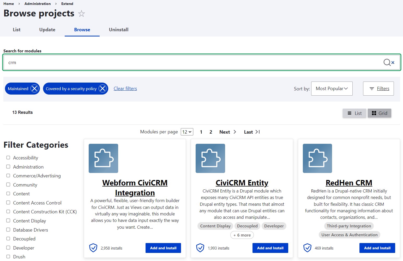The image size is (403, 261).
Task: Open the Uninstall tab
Action: [x=119, y=29]
